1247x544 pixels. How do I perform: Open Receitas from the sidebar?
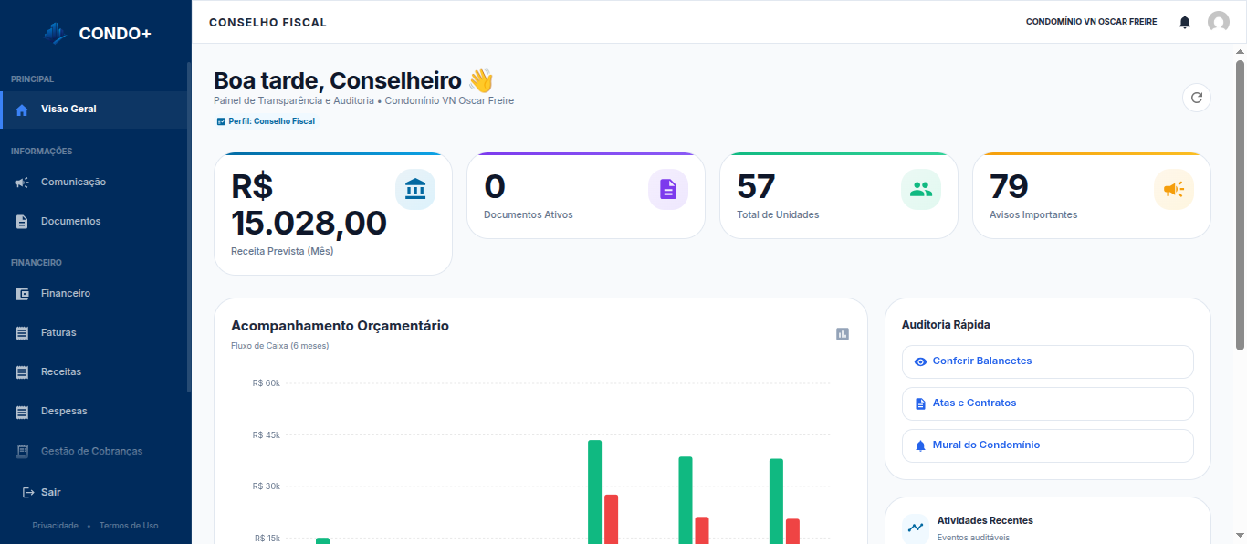(93, 372)
